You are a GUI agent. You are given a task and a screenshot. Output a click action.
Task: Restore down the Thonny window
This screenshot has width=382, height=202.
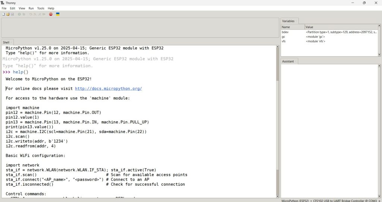click(364, 3)
